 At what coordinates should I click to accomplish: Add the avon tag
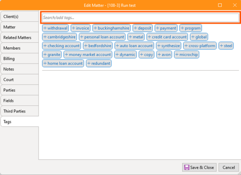coord(164,55)
